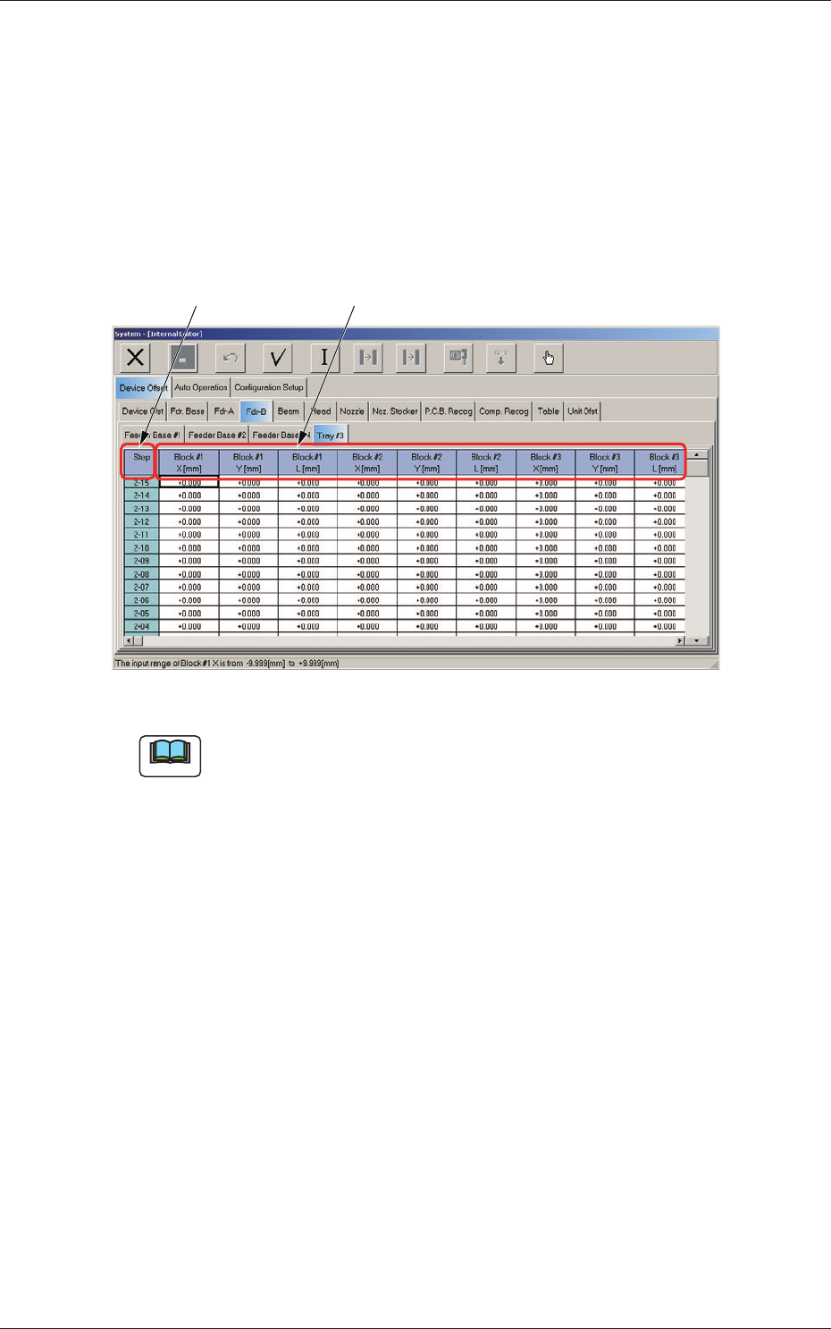Click Block #1 X cell in row 2-15
The height and width of the screenshot is (1329, 831).
[x=189, y=483]
